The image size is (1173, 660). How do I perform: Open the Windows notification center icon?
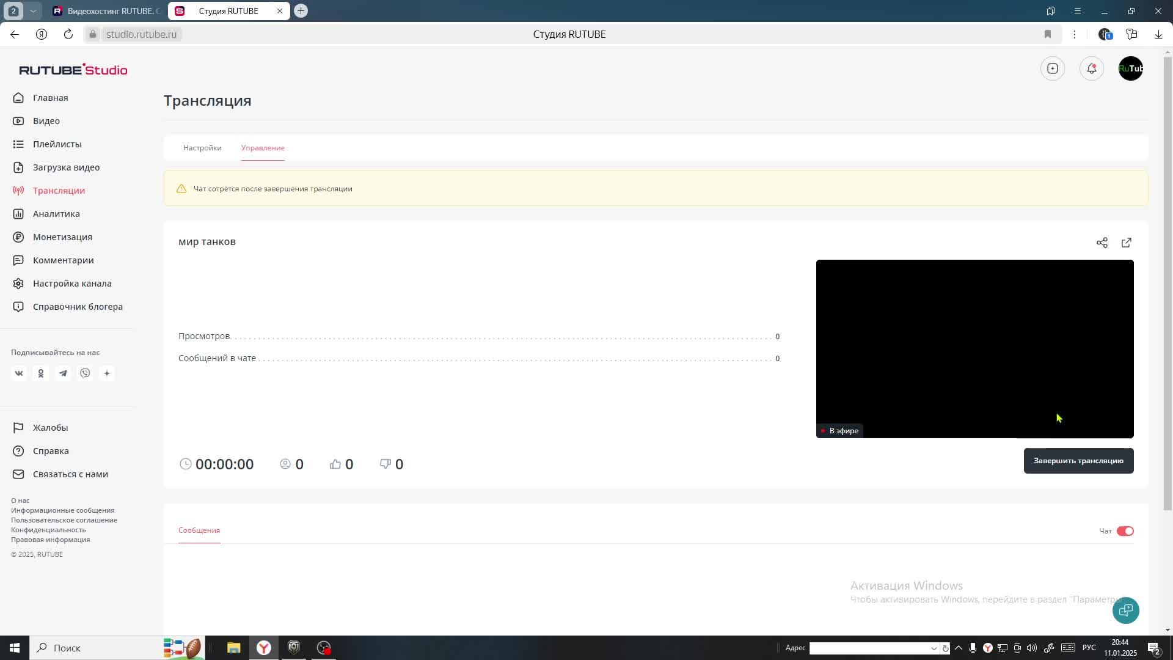click(1154, 648)
